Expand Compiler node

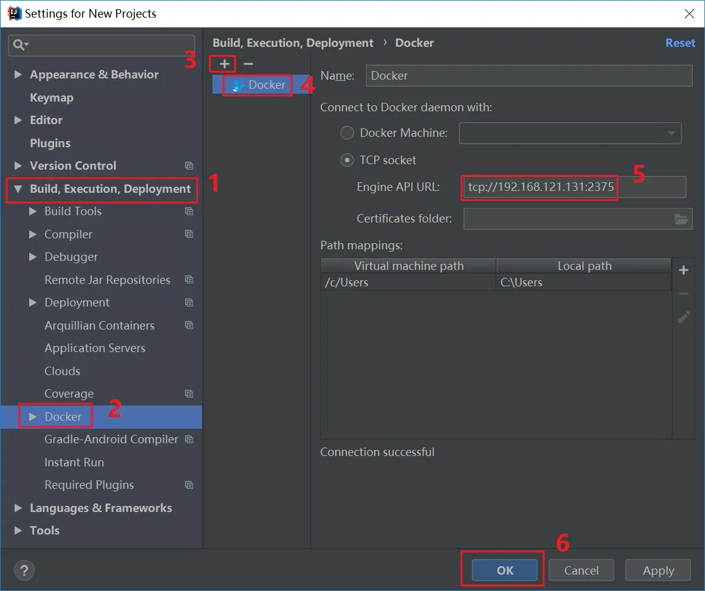32,234
